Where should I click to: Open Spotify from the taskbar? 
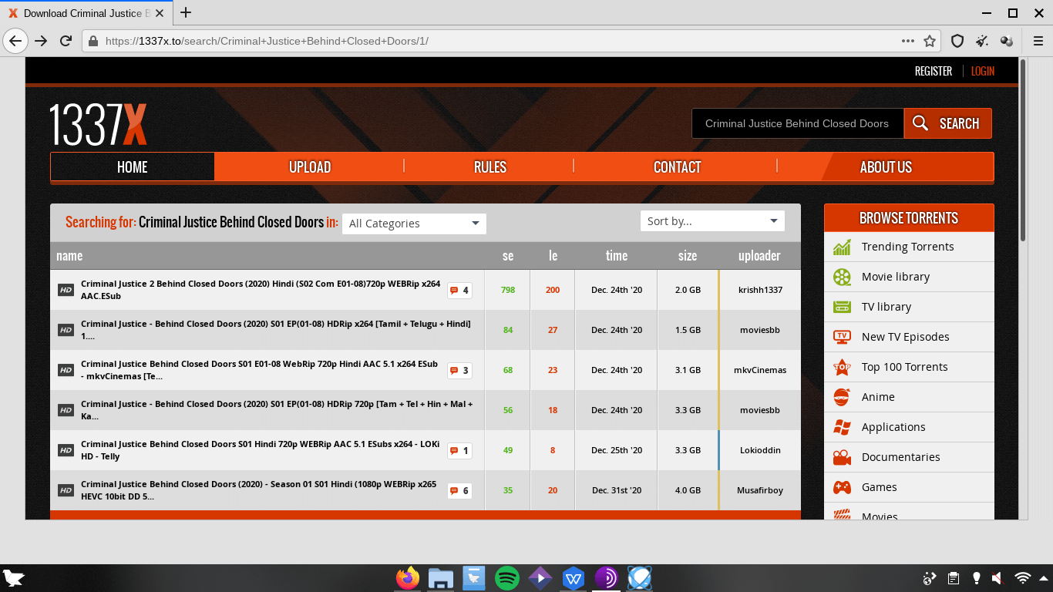coord(506,578)
